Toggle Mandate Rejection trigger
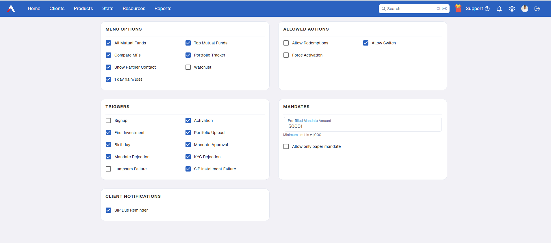 (108, 157)
